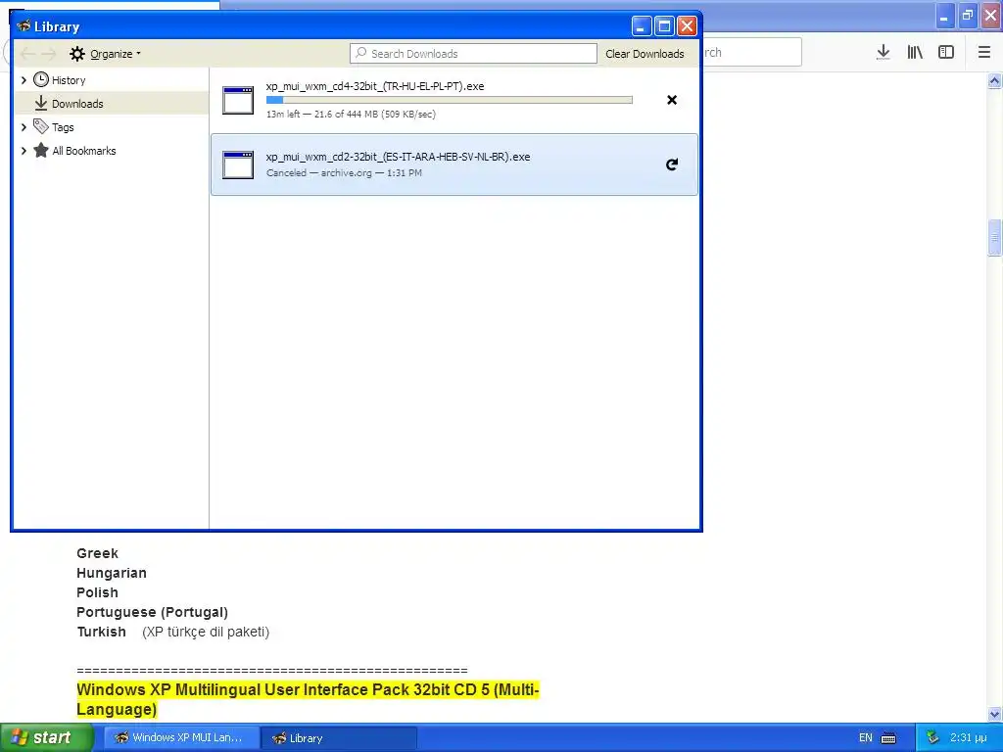Click 'Portuguese (Portugal)' on the page

[152, 612]
